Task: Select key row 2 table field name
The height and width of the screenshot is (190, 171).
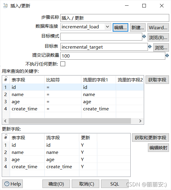Action: pos(27,94)
